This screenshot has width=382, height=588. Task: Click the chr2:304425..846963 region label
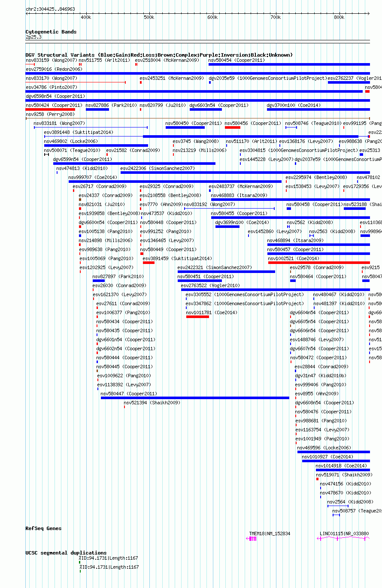point(50,9)
